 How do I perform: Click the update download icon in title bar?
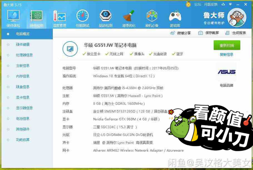tap(223, 4)
